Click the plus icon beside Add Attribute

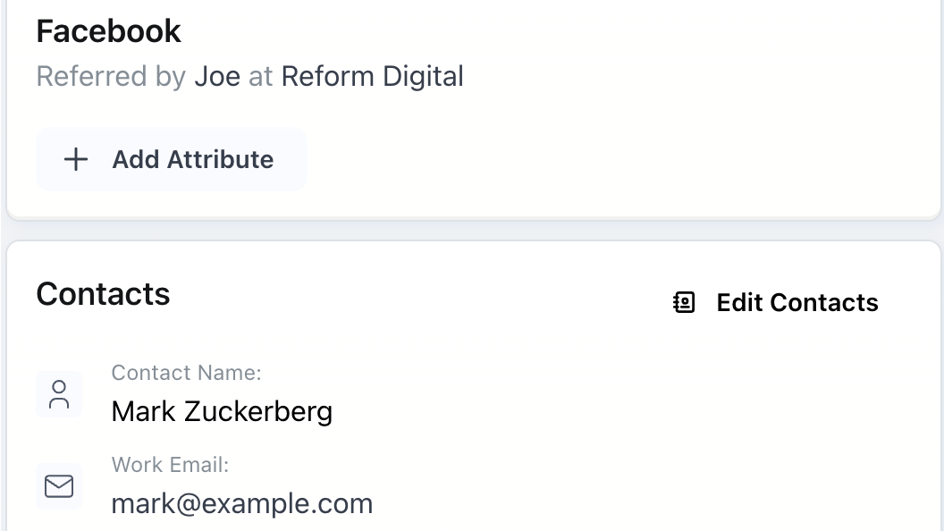point(77,160)
